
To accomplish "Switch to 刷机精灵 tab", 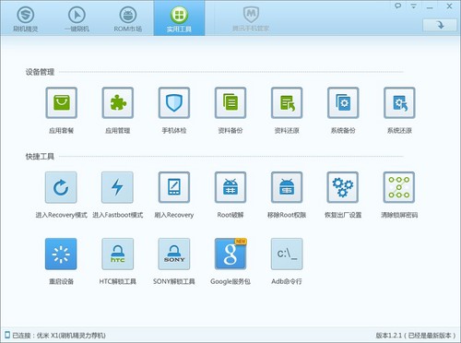I will [26, 18].
